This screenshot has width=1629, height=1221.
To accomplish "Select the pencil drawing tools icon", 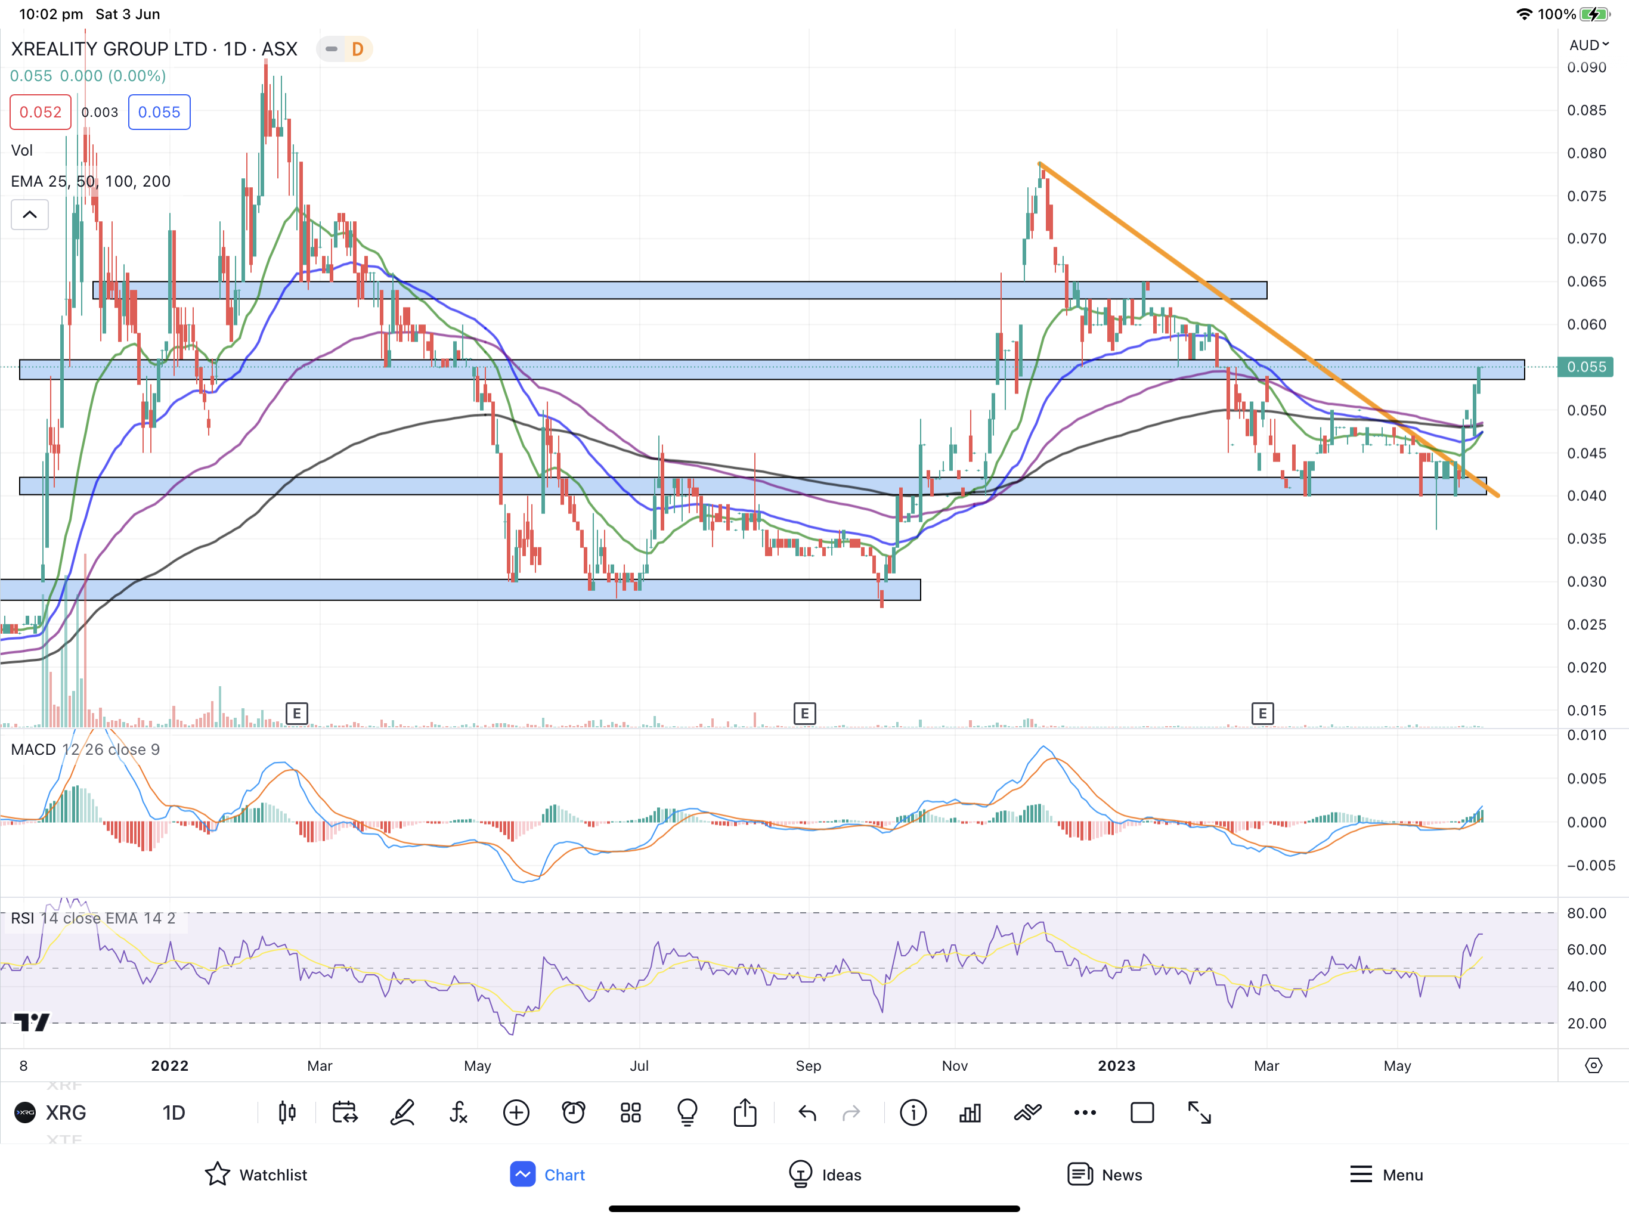I will click(x=402, y=1112).
